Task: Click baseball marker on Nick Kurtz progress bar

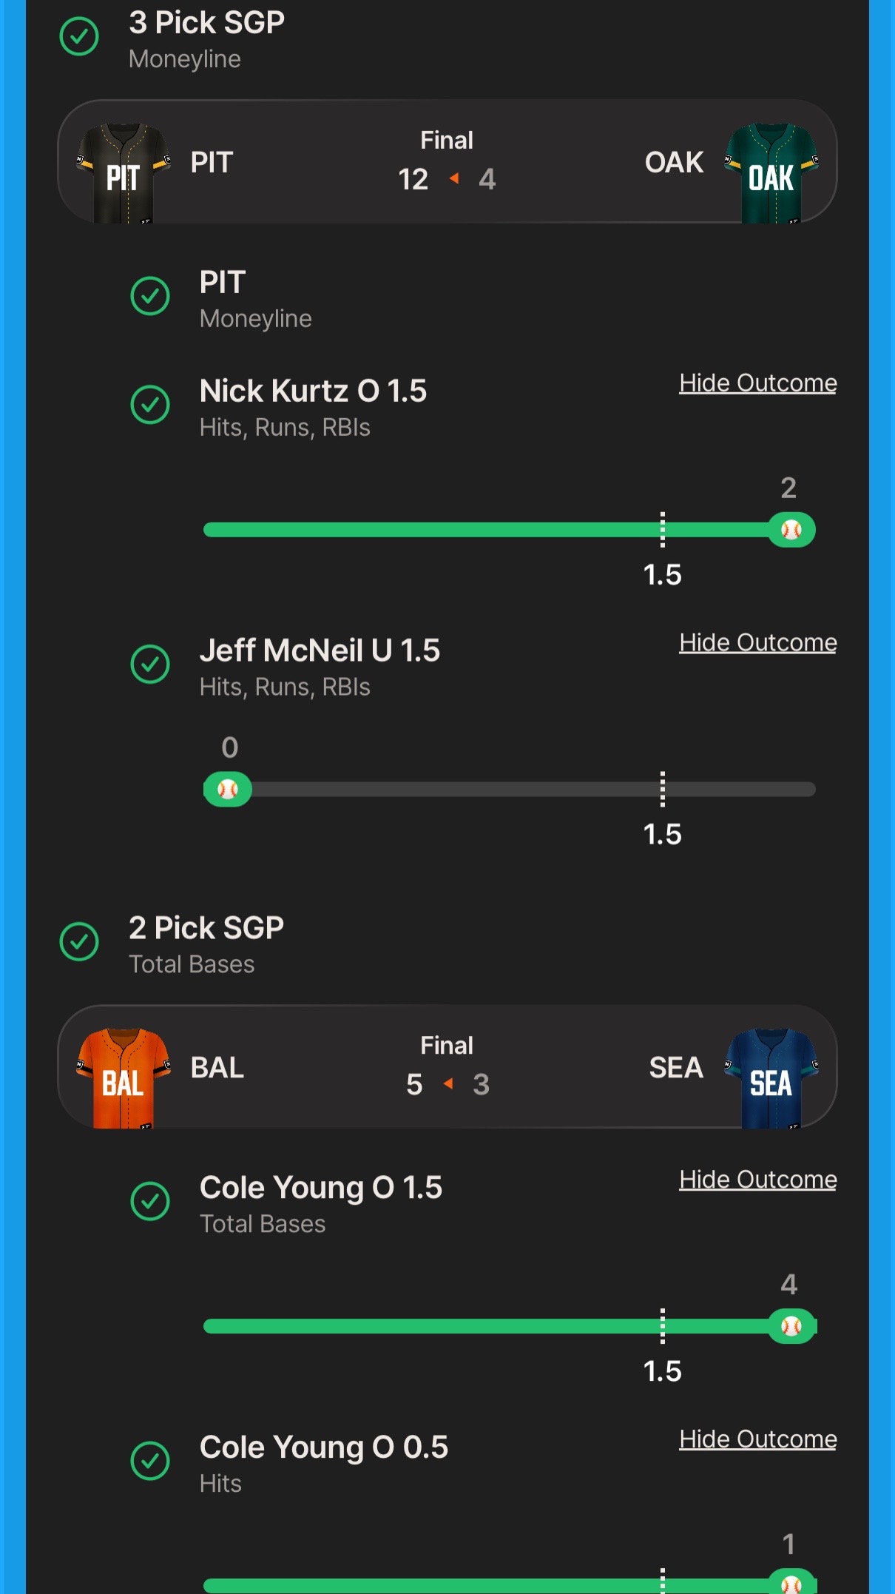Action: [791, 530]
